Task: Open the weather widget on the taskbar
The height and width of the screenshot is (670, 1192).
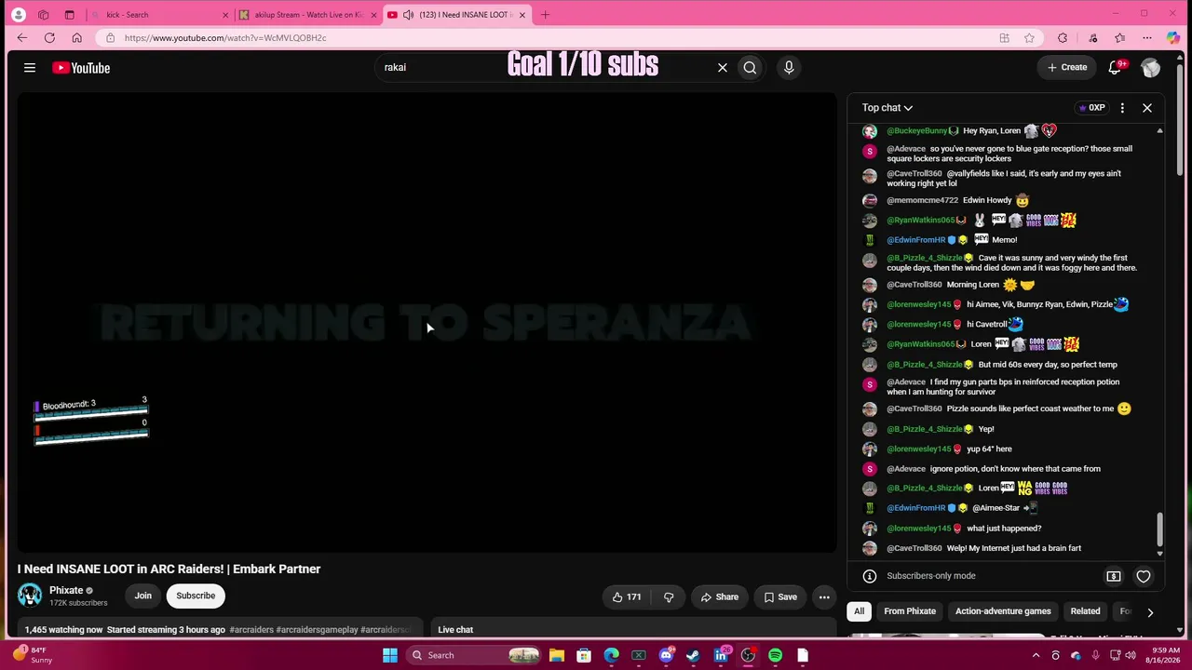Action: pos(33,655)
